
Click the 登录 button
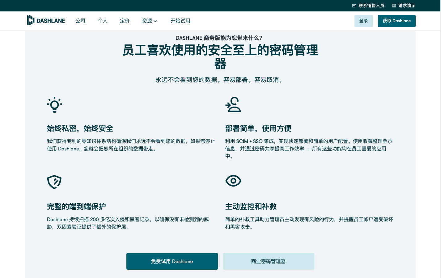pos(364,21)
